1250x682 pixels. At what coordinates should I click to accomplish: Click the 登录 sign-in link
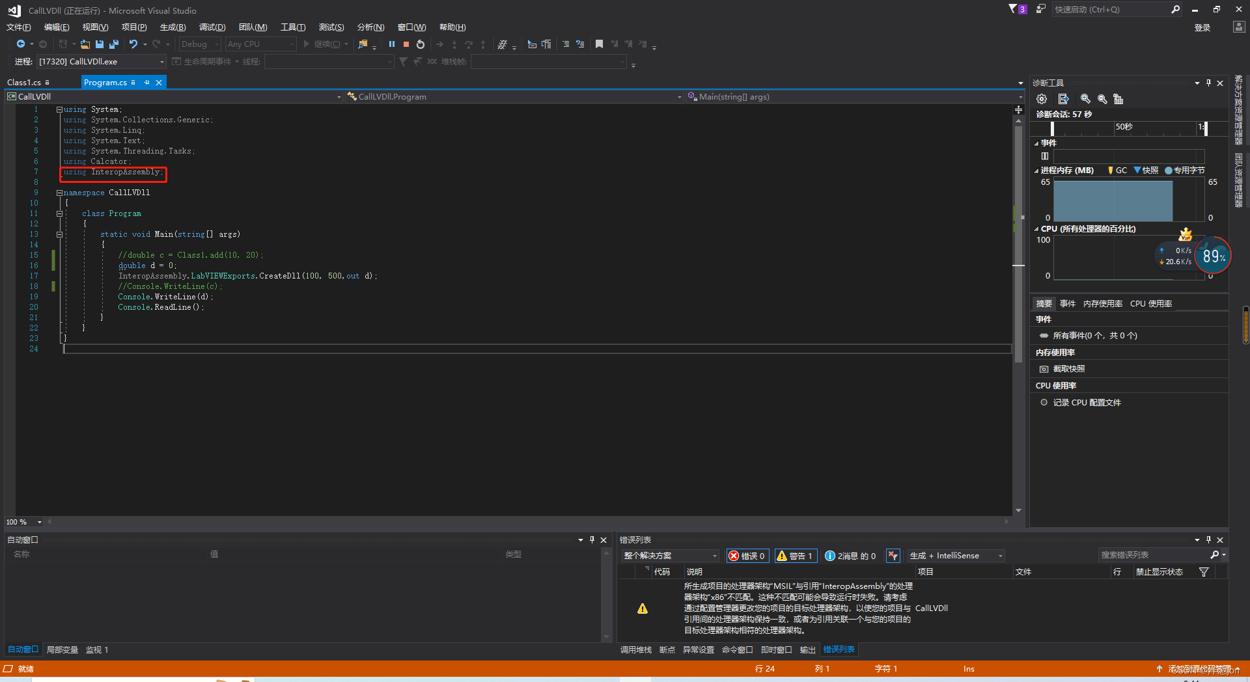[1202, 27]
